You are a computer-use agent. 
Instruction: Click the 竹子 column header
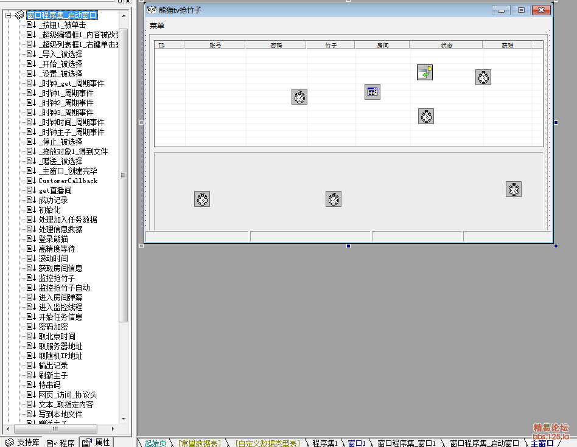point(330,45)
